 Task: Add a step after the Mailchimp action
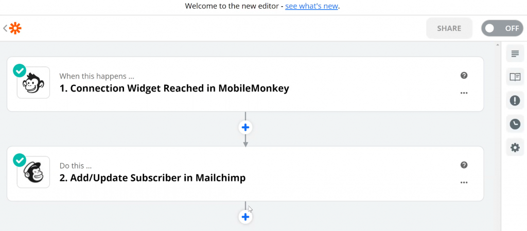[x=245, y=217]
